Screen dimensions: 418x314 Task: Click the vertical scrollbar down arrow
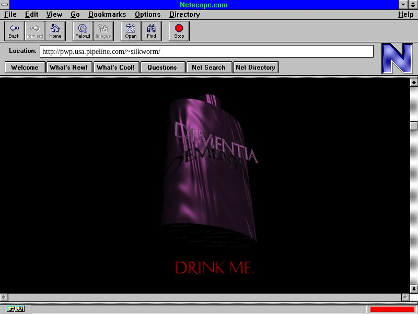pyautogui.click(x=414, y=288)
